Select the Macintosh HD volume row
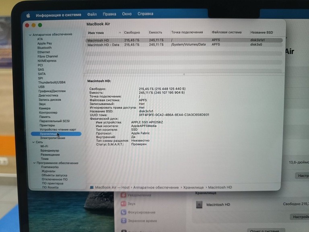Screen dimensions: 309x232 tap(184, 40)
